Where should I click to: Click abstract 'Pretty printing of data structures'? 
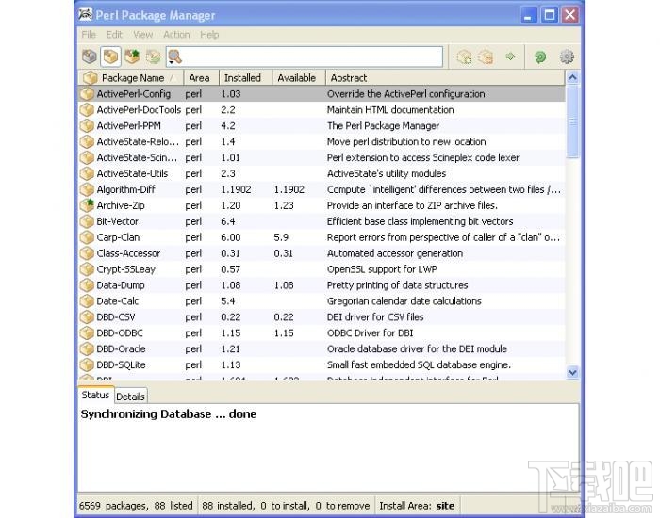tap(397, 285)
